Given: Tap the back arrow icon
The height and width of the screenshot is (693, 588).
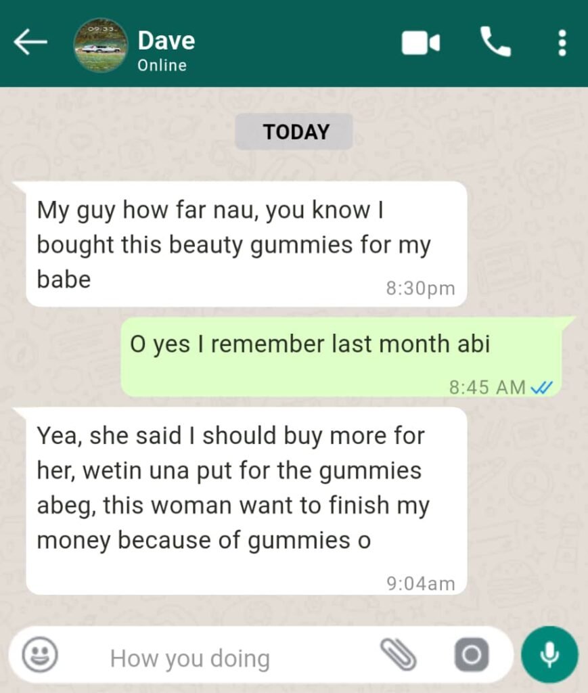Looking at the screenshot, I should click(x=30, y=42).
